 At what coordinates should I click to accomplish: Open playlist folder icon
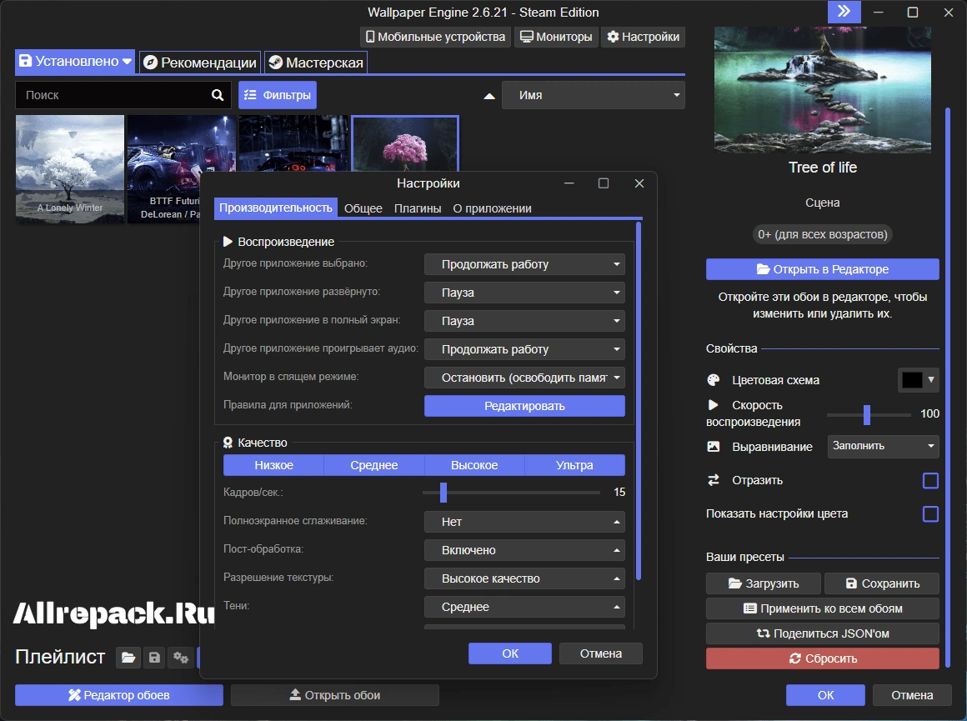128,658
